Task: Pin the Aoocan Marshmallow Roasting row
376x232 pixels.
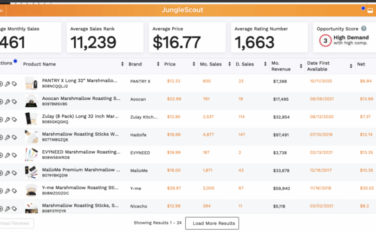Action: 7,102
